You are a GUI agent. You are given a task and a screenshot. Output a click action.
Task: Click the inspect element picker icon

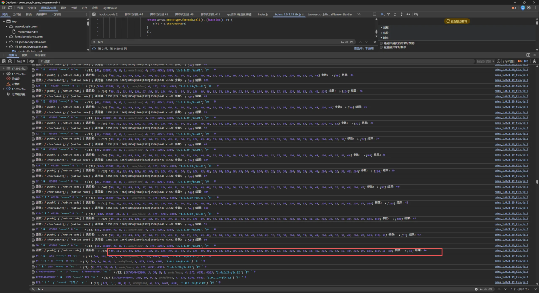click(4, 8)
